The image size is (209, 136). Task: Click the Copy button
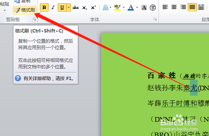click(22, 2)
